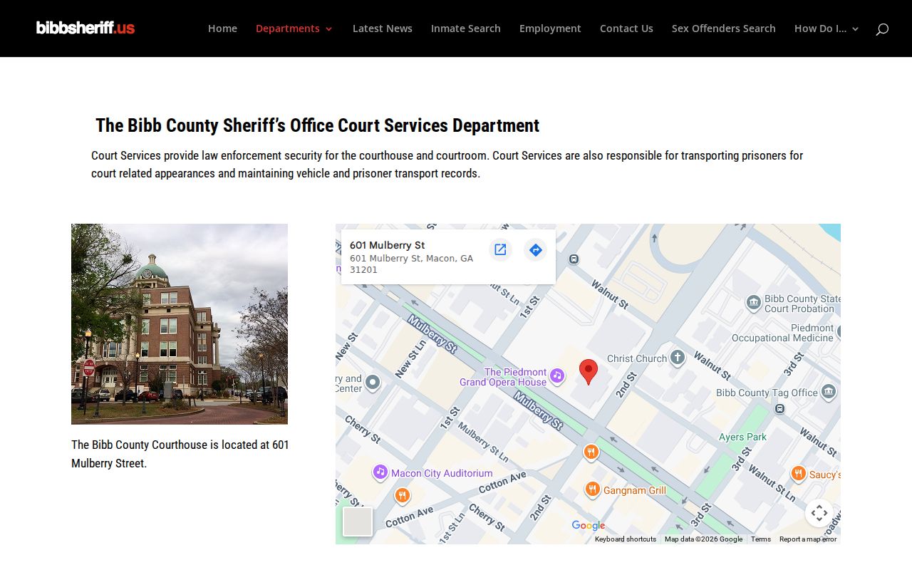Open Latest News page
The image size is (912, 570).
(383, 28)
